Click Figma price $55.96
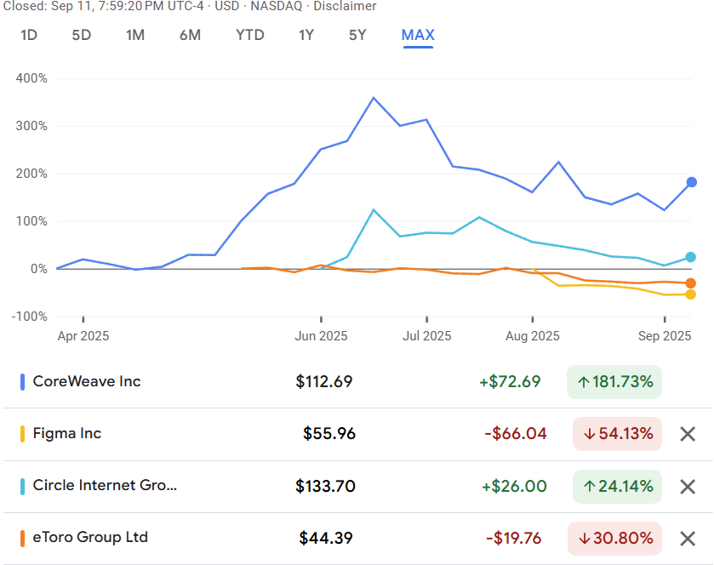This screenshot has height=565, width=714. 329,433
